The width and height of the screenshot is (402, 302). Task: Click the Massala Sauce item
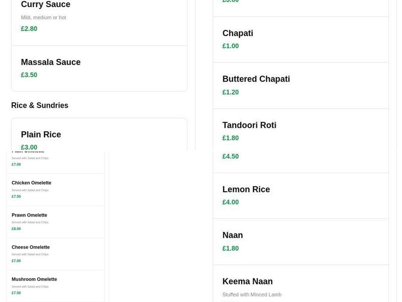click(x=50, y=62)
